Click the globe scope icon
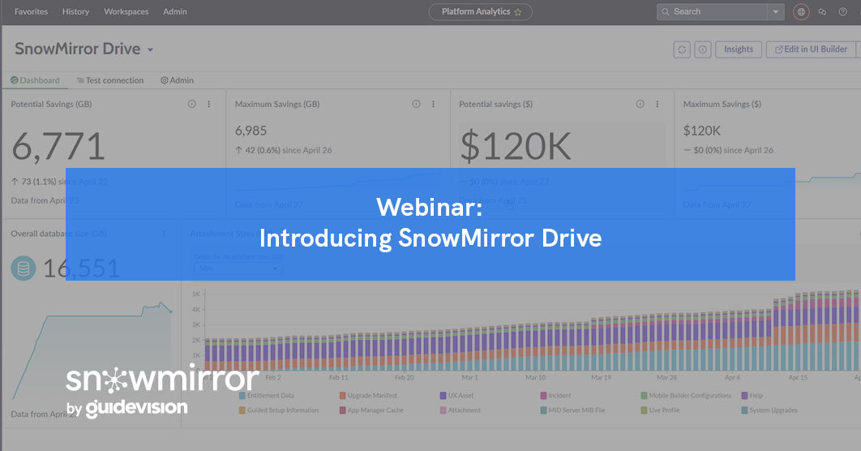 [x=801, y=11]
